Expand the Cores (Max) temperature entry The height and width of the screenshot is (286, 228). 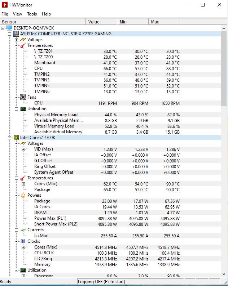point(23,184)
